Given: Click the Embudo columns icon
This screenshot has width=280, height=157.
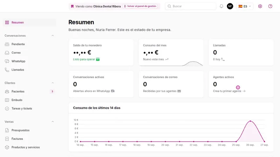Looking at the screenshot, I should coord(7,100).
